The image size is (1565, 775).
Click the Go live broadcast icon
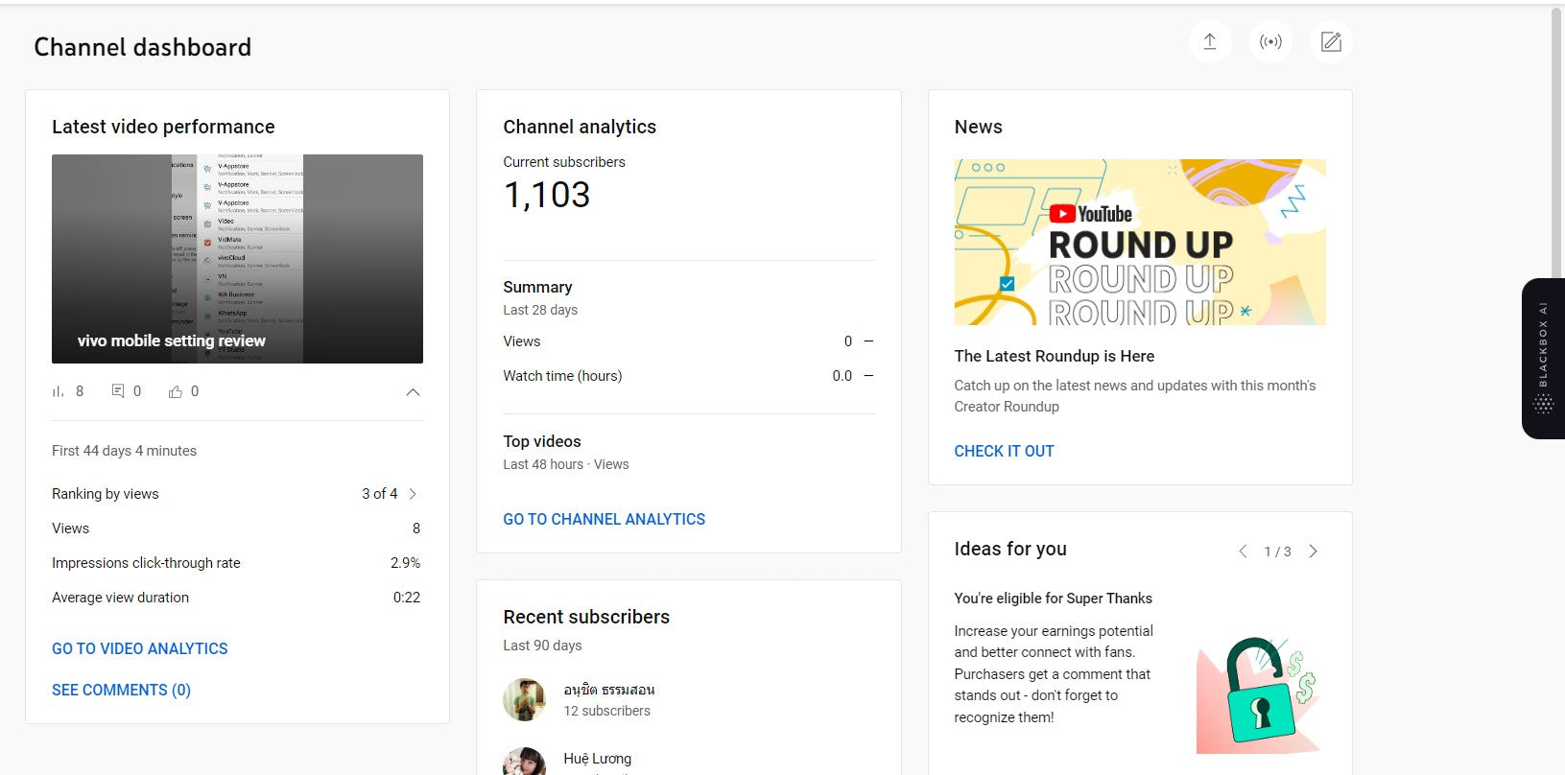click(1270, 42)
